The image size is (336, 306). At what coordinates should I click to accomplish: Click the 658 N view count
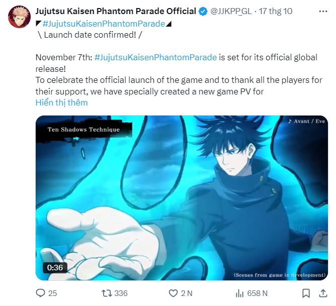tap(257, 293)
